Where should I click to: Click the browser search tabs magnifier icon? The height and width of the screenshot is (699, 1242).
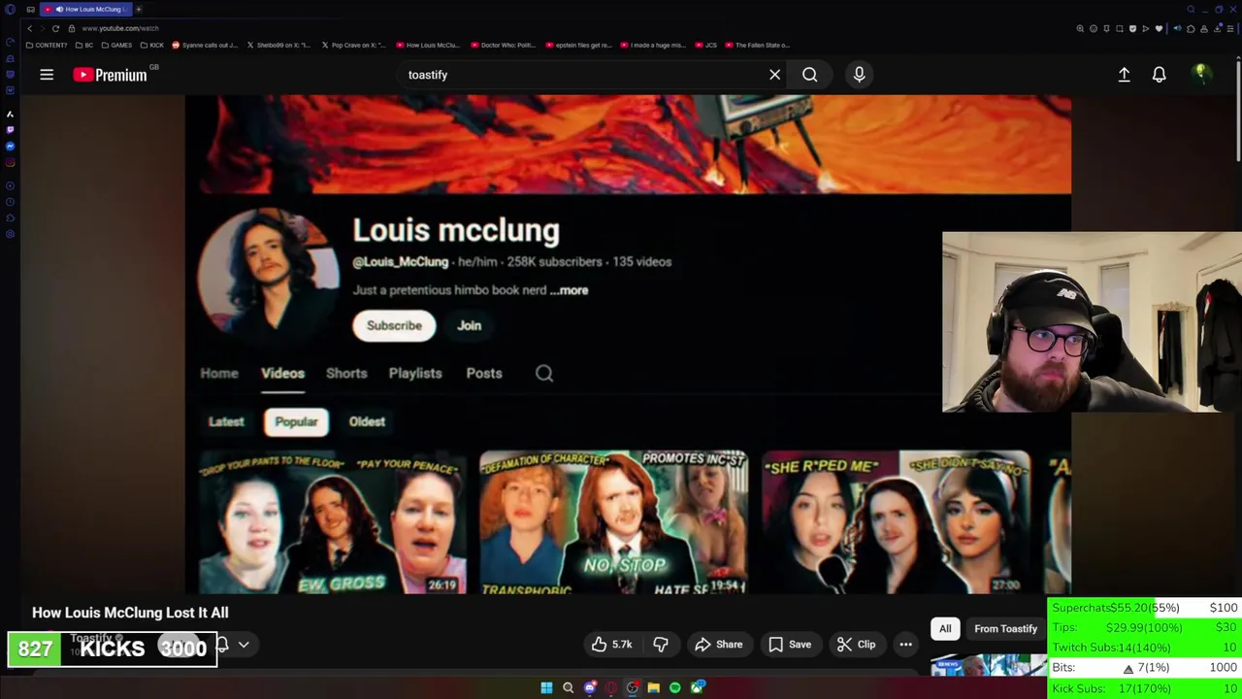coord(1191,9)
